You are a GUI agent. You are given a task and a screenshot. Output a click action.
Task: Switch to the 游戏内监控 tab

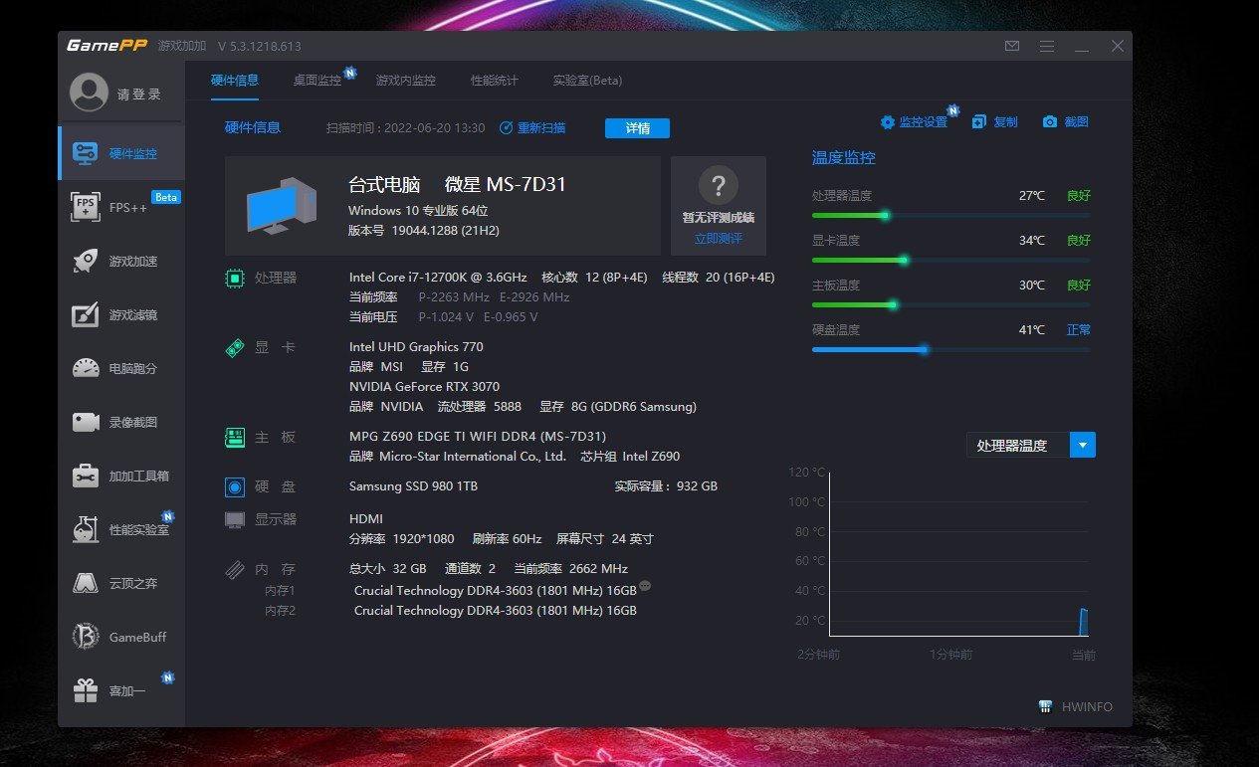[x=406, y=81]
